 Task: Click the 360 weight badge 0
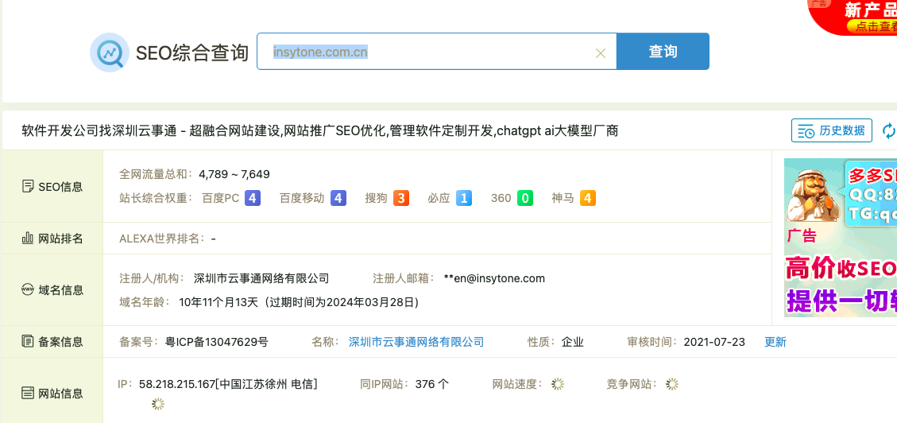click(x=525, y=198)
